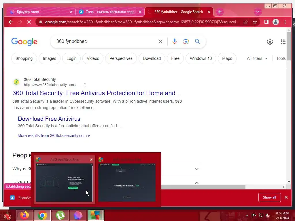Open a new tab with plus button
295x221 pixels.
pos(220,12)
